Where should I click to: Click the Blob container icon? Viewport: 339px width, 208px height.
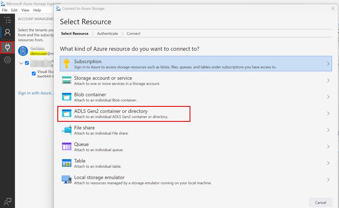[x=67, y=97]
